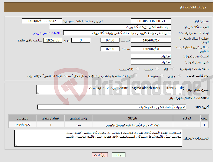Select the متوسط purchase type radio
Screen dimensions: 213x162
coord(162,75)
